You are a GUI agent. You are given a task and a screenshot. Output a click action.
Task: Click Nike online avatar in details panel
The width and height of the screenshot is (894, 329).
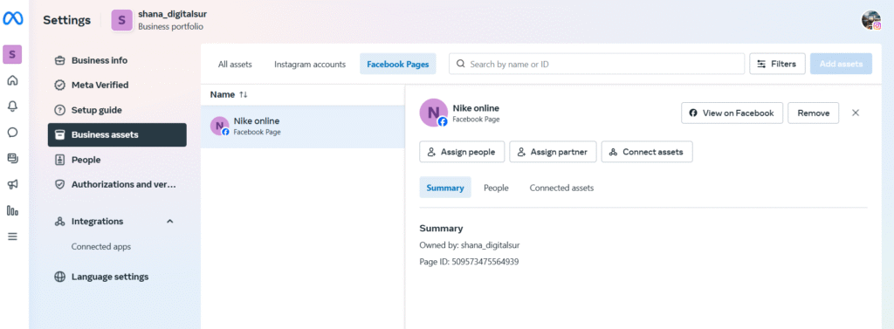pos(433,113)
